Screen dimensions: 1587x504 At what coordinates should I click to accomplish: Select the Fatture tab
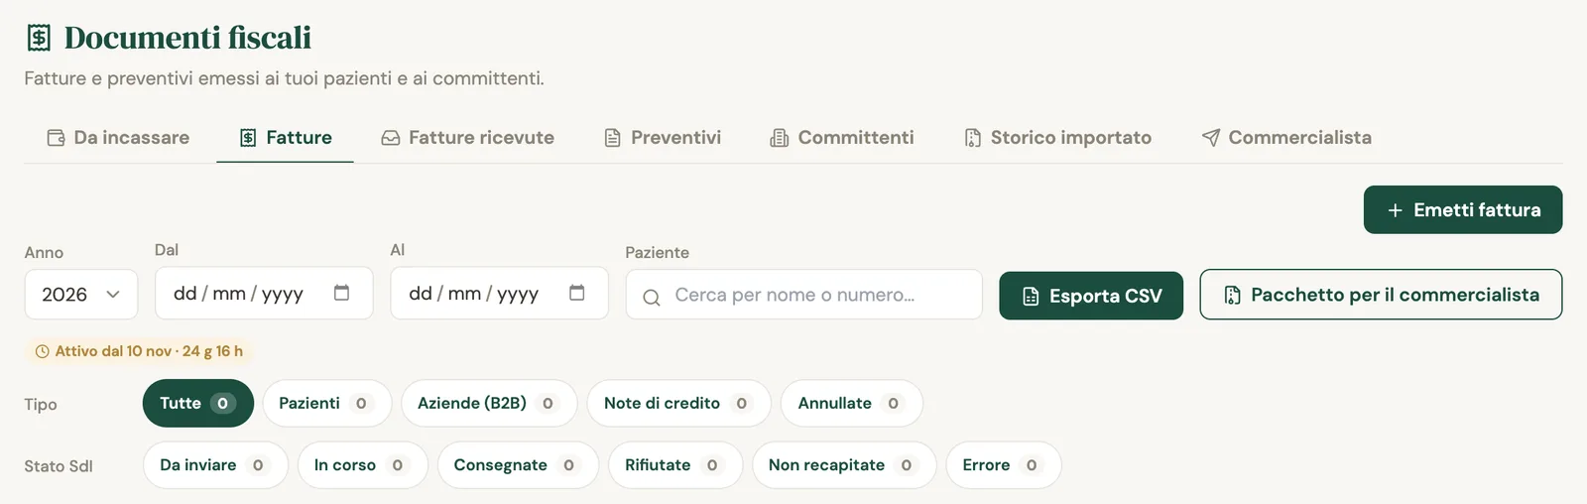tap(286, 138)
